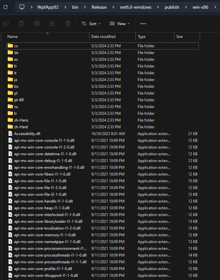Select the pl folder icon
The height and width of the screenshot is (280, 220).
pos(10,93)
